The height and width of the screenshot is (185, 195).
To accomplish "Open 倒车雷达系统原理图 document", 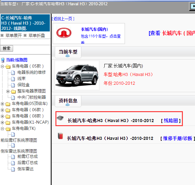I will pos(19,151).
